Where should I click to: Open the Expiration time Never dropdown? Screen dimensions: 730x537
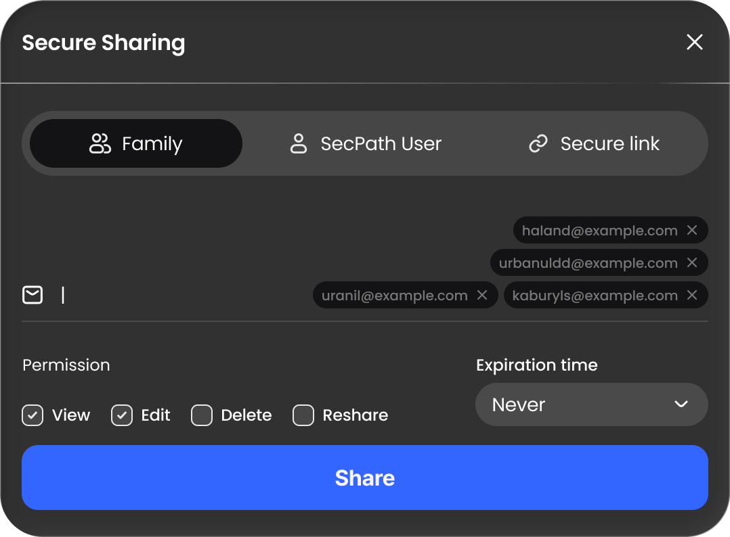591,404
